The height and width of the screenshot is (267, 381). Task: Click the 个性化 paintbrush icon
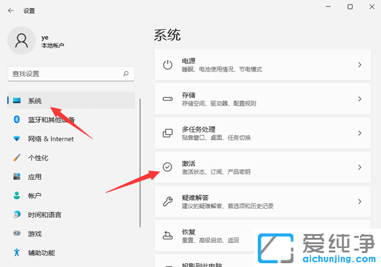pyautogui.click(x=17, y=158)
